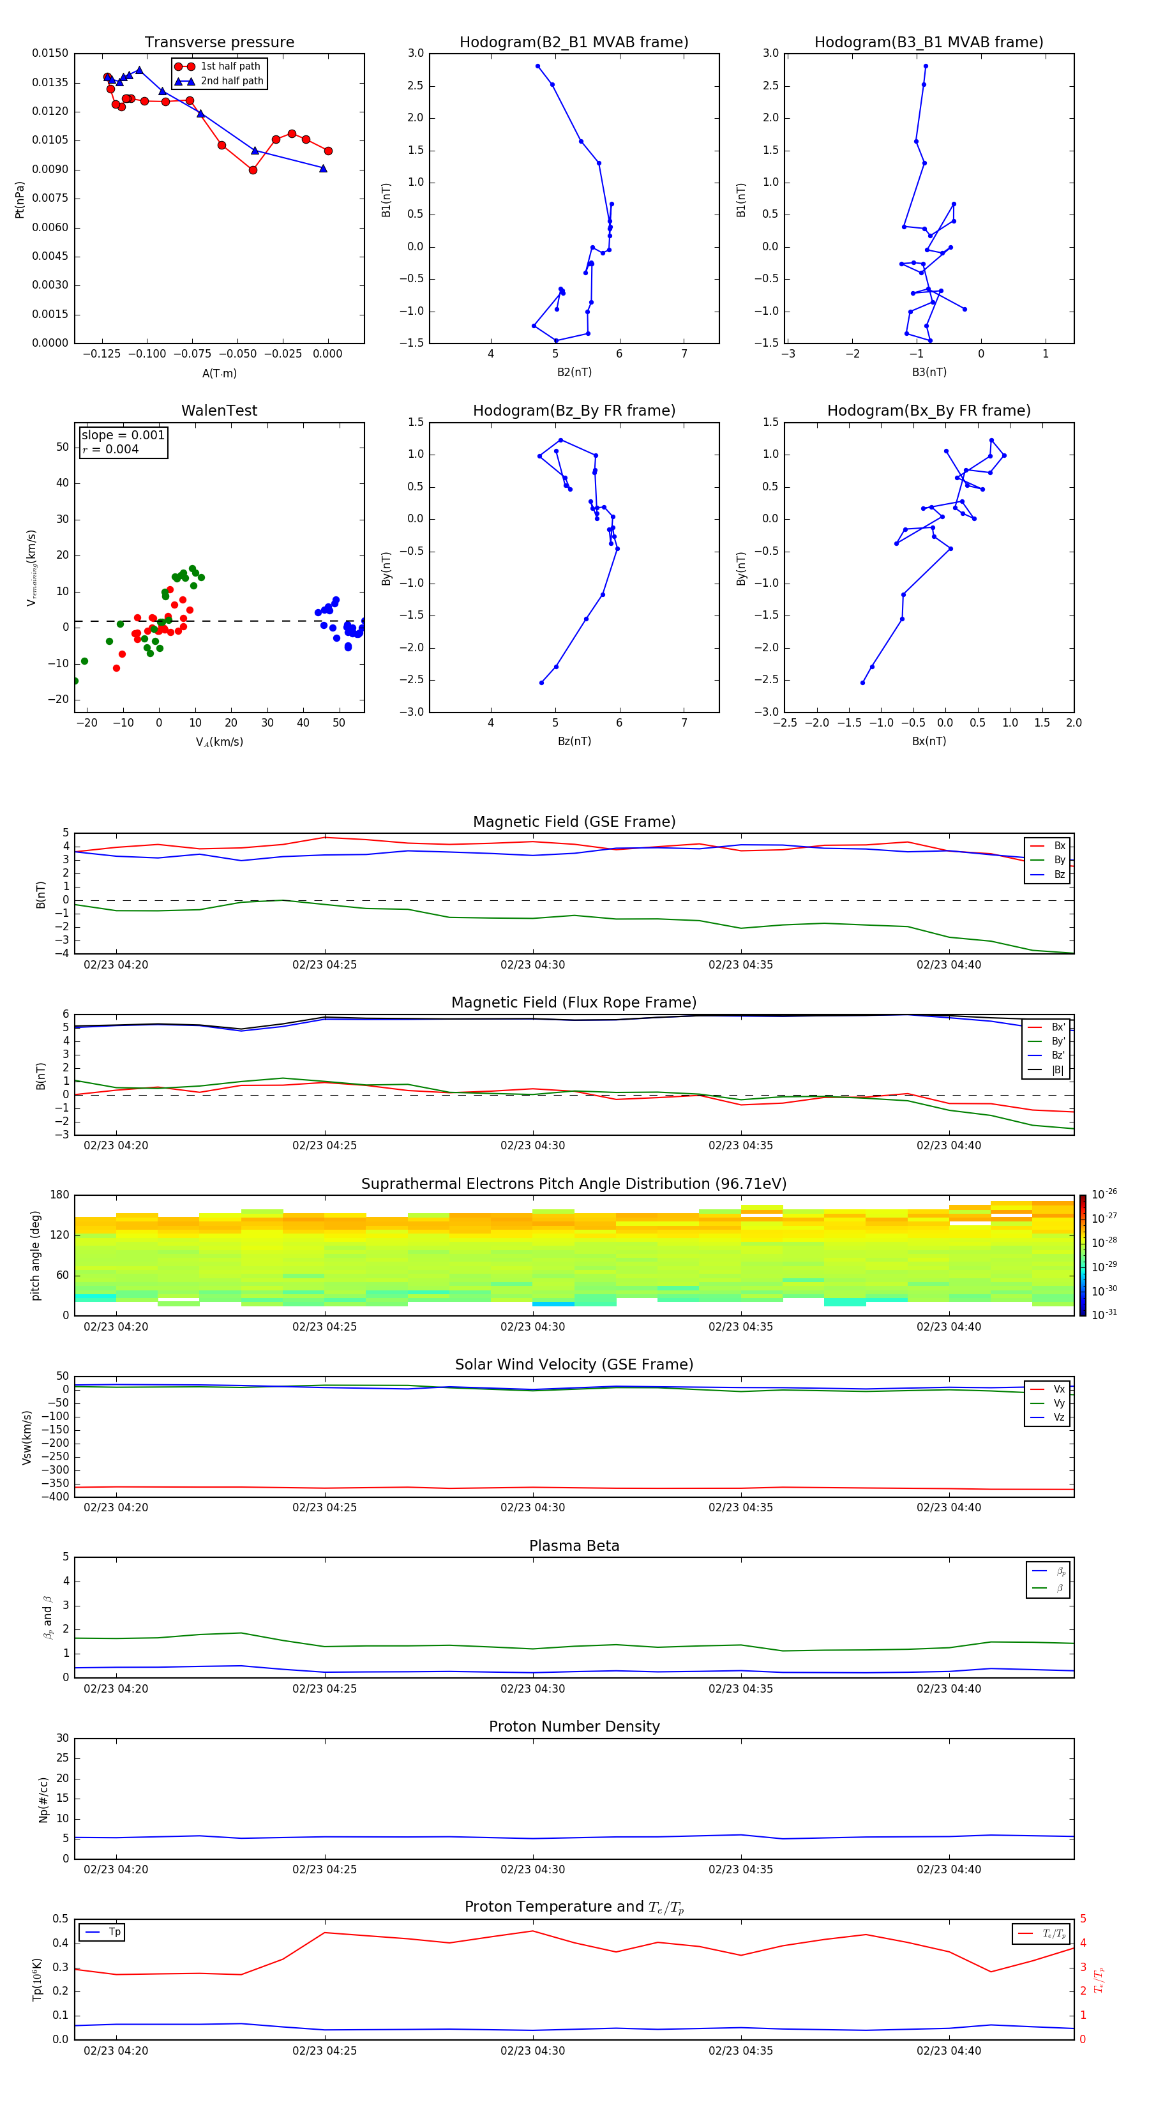Click the 'B2(nT)' x-axis label
The height and width of the screenshot is (2107, 1149).
tap(574, 372)
